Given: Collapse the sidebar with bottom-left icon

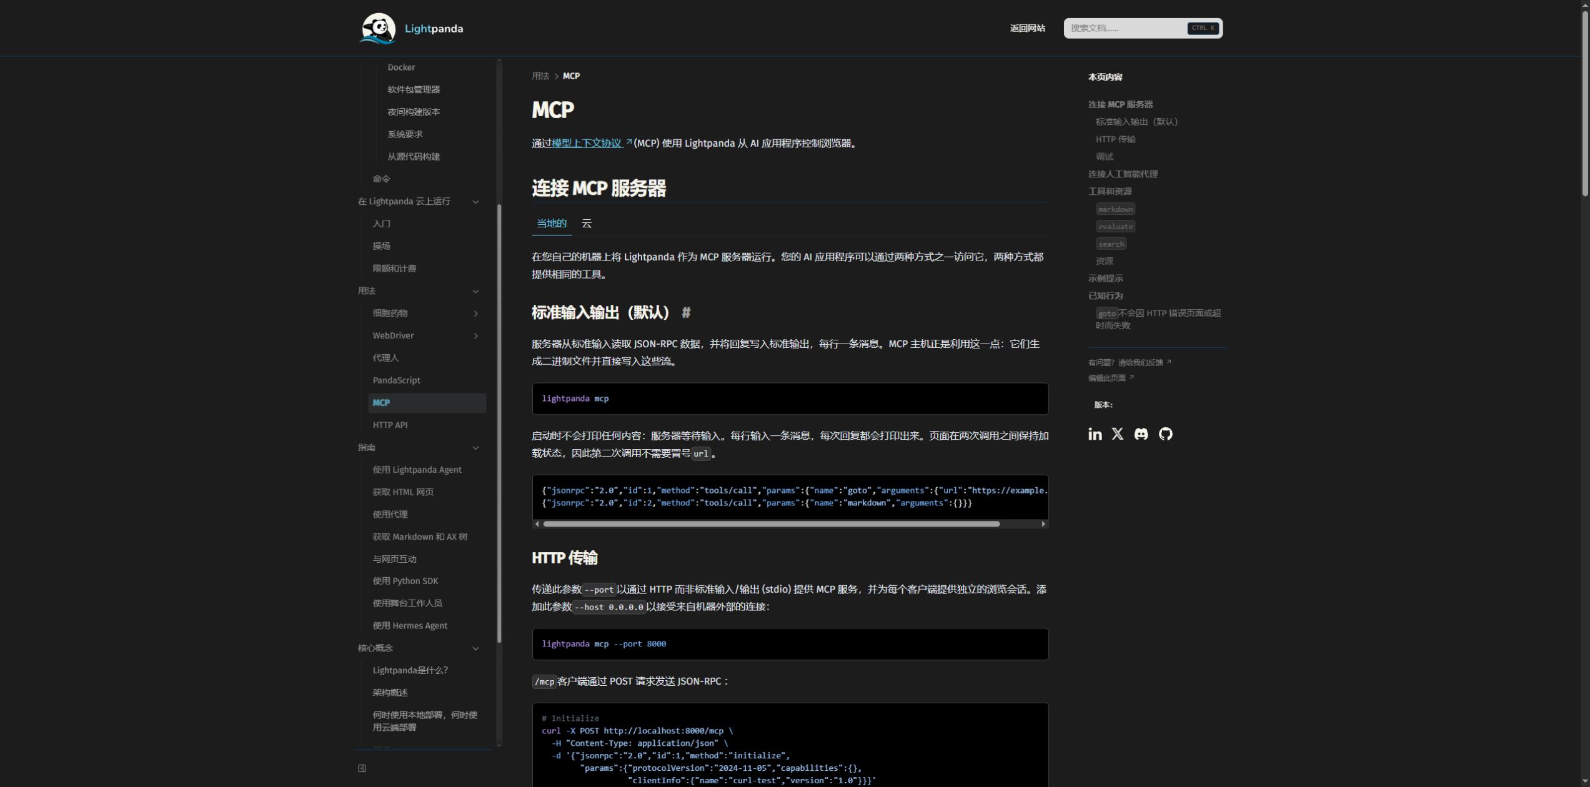Looking at the screenshot, I should pos(362,768).
